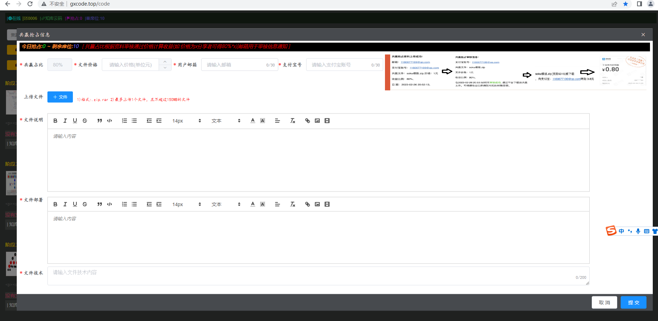Viewport: 658px width, 321px height.
Task: Insert video in 文件说明 editor
Action: click(327, 121)
